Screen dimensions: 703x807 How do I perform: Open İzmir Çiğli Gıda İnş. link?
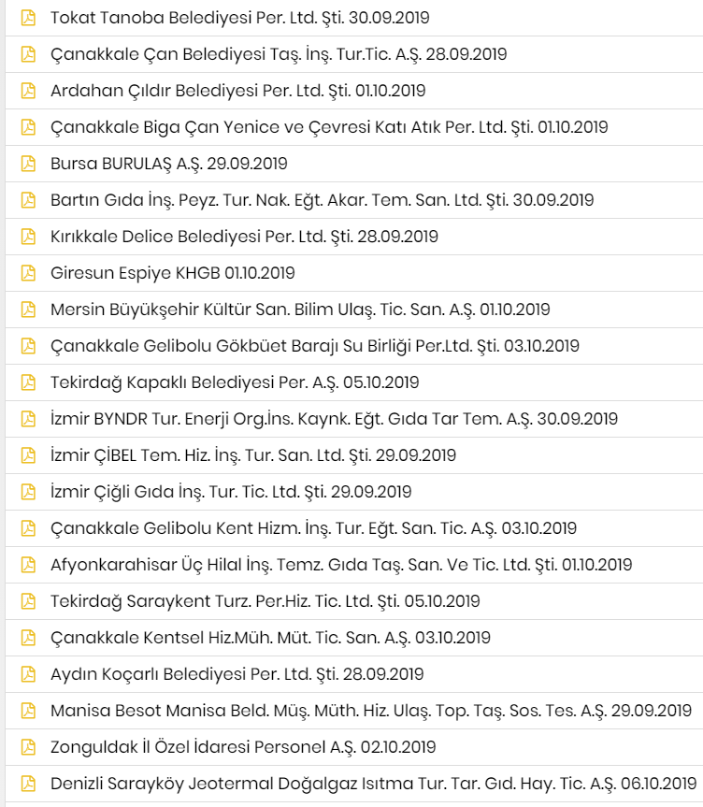[x=231, y=492]
